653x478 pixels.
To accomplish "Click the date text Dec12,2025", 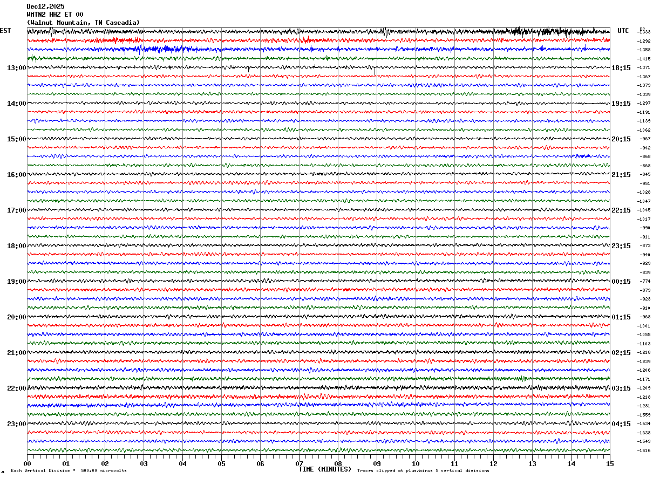I will 45,6.
